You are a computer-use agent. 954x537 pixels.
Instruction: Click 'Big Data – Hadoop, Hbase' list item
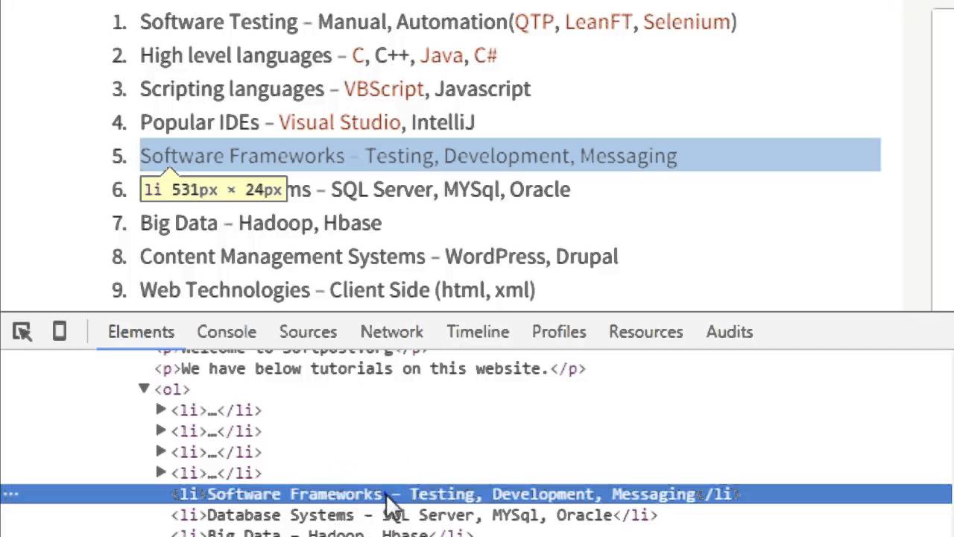click(261, 223)
